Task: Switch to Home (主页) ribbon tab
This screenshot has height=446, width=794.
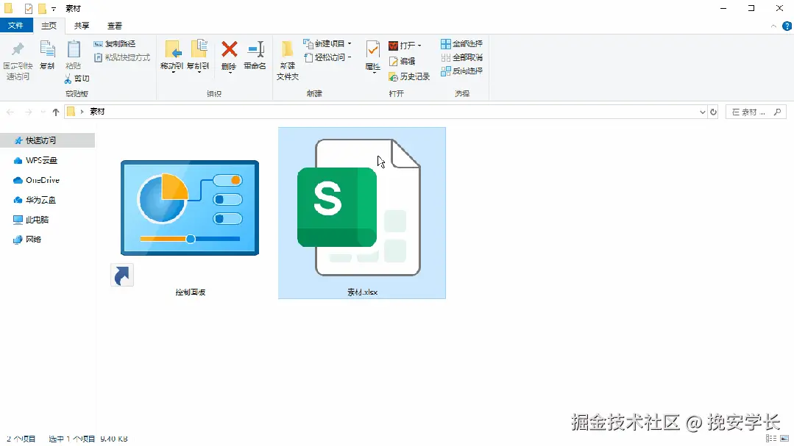Action: 49,25
